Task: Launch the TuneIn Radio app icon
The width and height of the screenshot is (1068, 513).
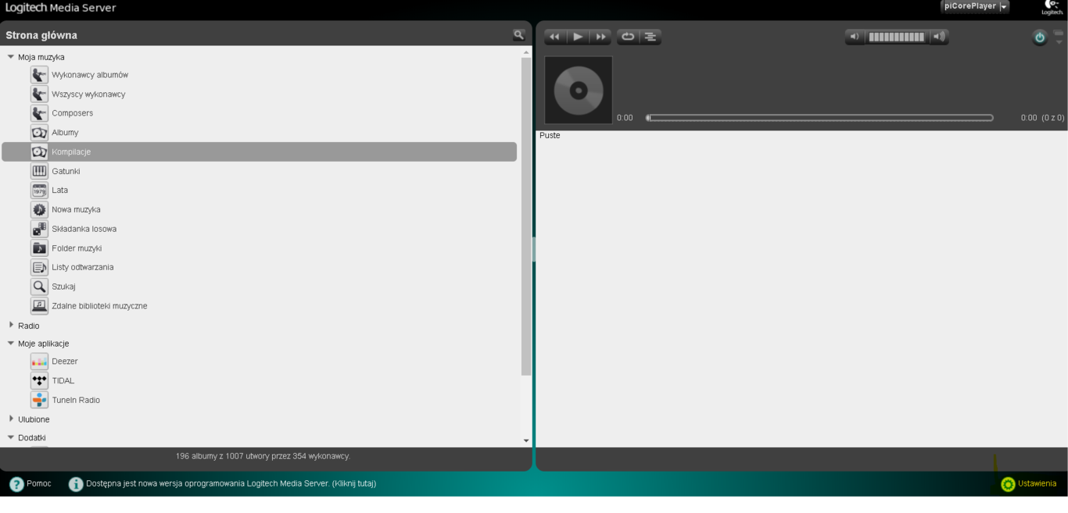Action: point(39,400)
